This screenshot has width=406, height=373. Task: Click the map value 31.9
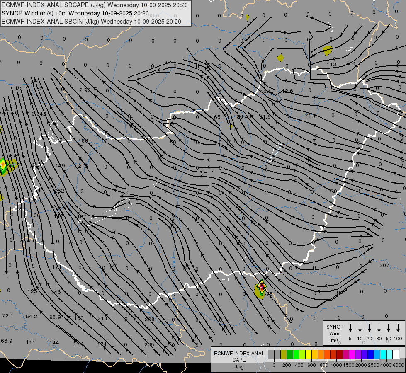pyautogui.click(x=265, y=117)
